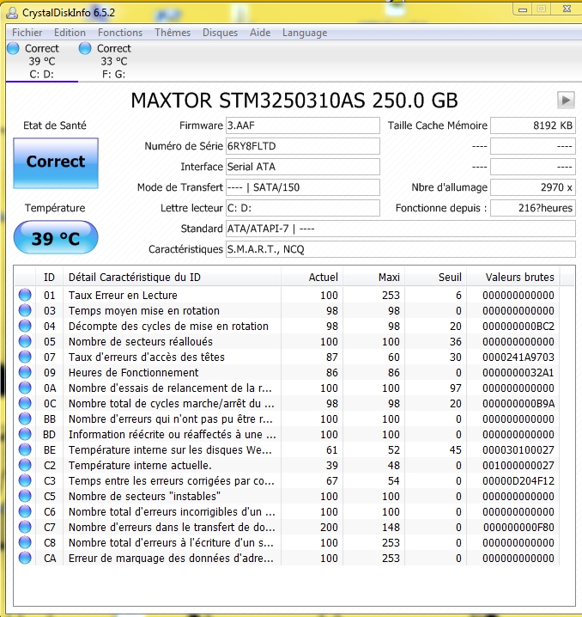Click status orb of attribute BD

(x=25, y=435)
